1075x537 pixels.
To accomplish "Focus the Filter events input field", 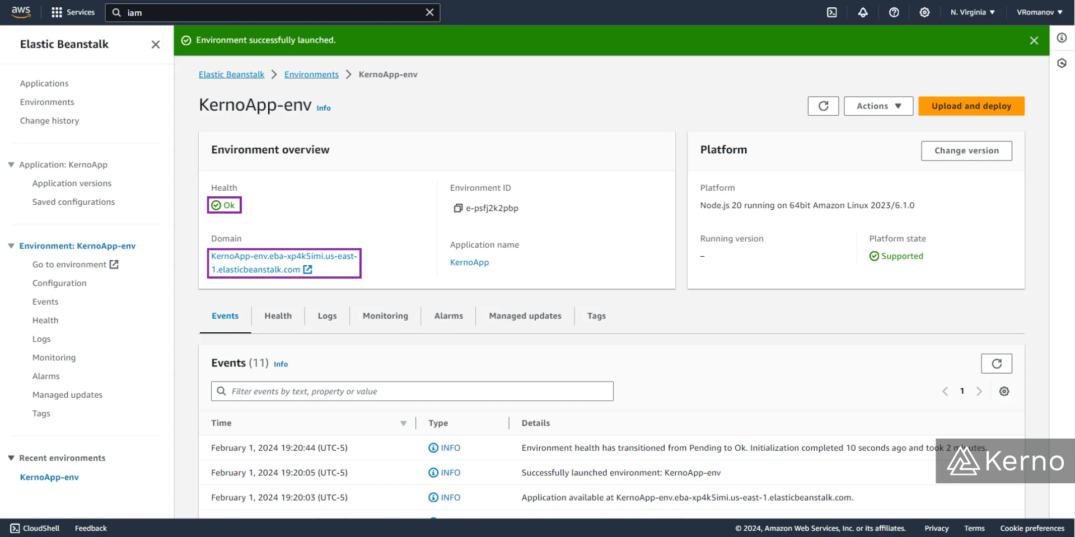I will (x=412, y=391).
